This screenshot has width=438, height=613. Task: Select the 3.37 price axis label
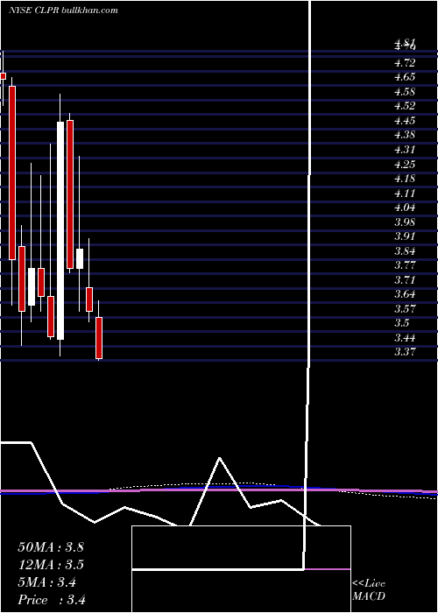coord(405,352)
